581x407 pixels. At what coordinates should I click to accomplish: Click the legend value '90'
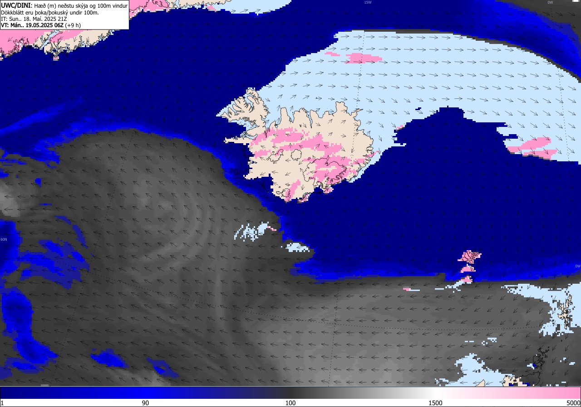click(x=145, y=403)
